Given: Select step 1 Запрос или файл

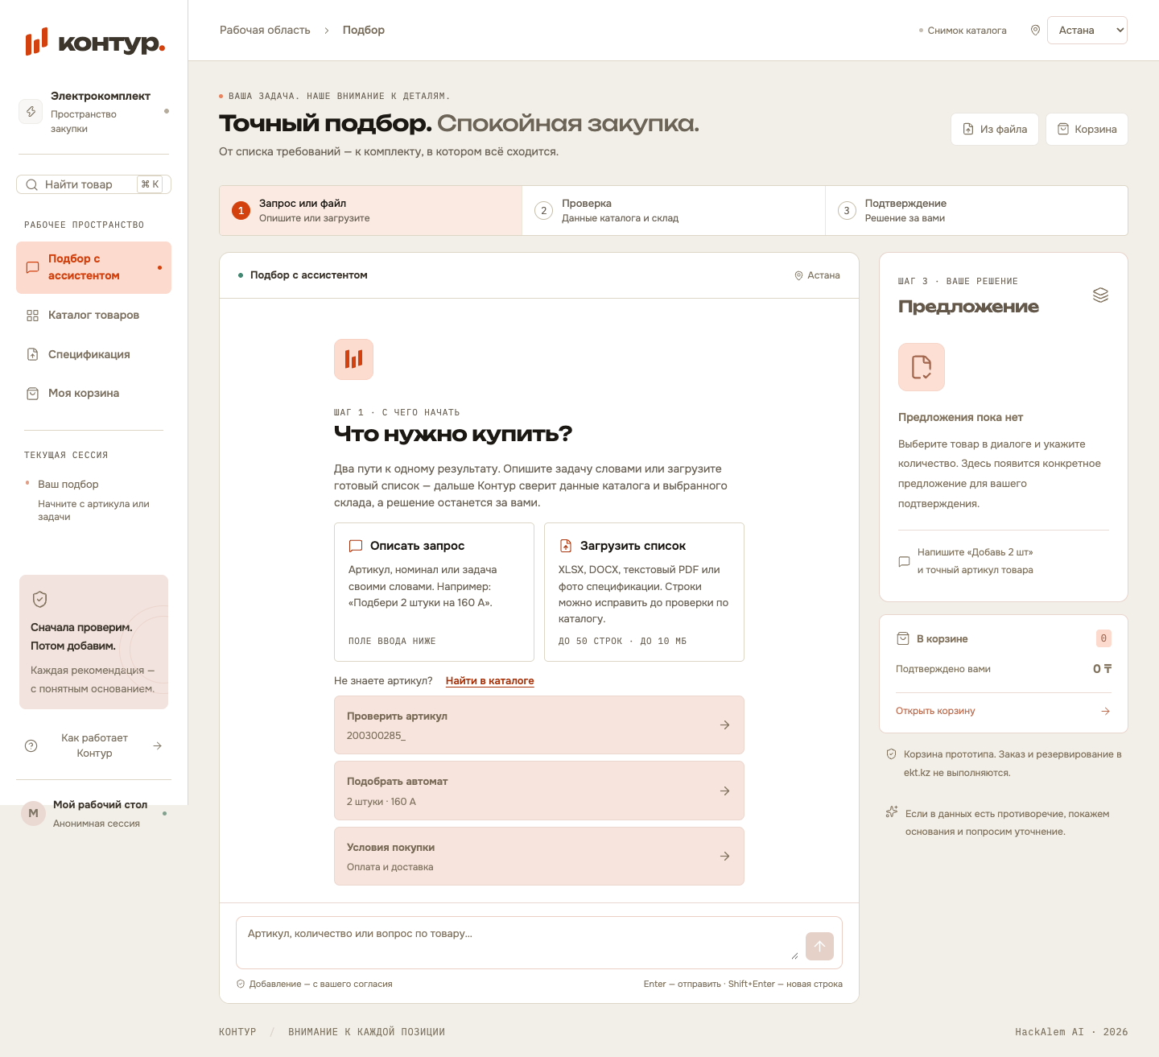Looking at the screenshot, I should (371, 211).
